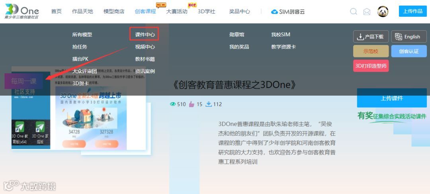The height and width of the screenshot is (194, 430).
Task: Open 奖品中心 navigation item
Action: click(x=240, y=12)
